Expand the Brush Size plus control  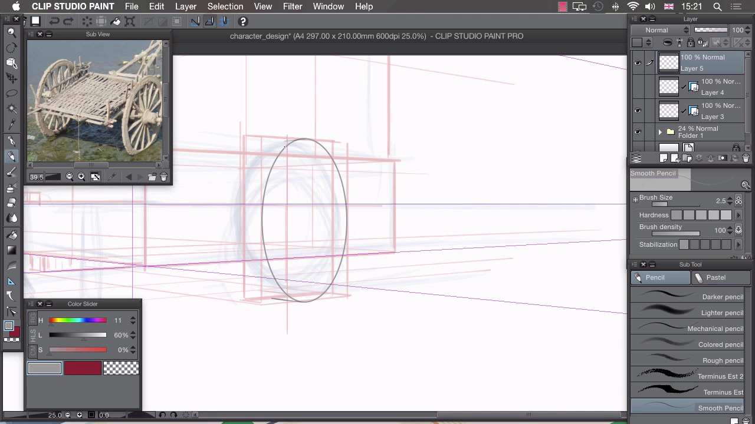635,200
